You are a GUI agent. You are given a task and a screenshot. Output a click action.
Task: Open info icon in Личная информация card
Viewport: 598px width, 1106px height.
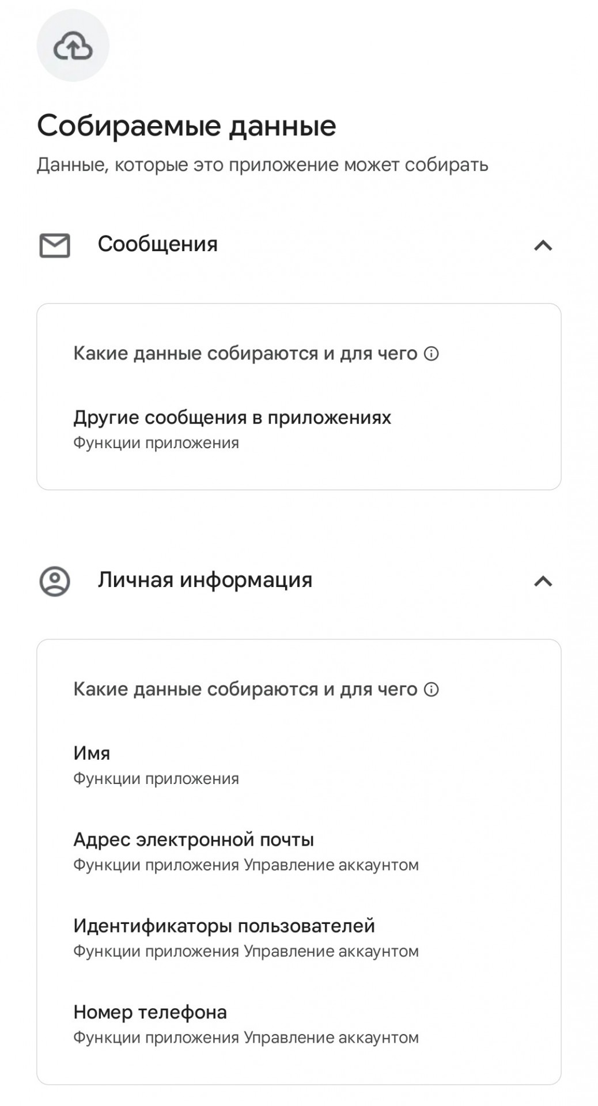coord(432,690)
